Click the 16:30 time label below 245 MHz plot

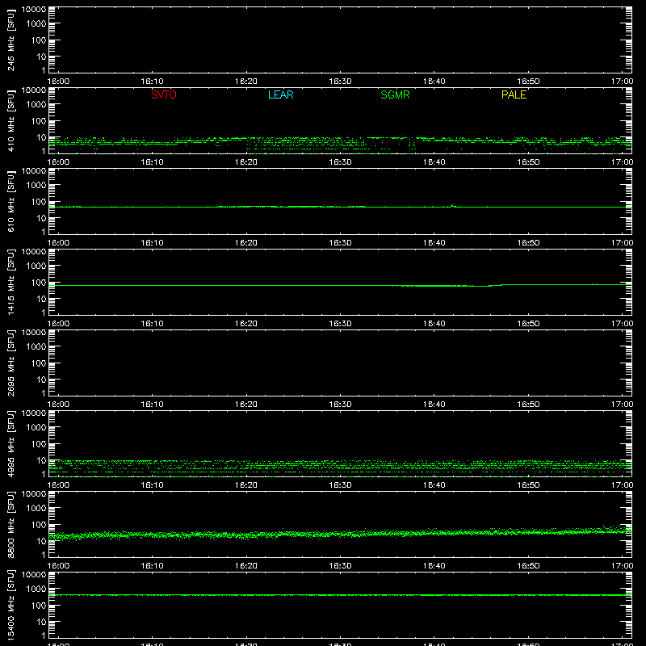click(x=340, y=82)
